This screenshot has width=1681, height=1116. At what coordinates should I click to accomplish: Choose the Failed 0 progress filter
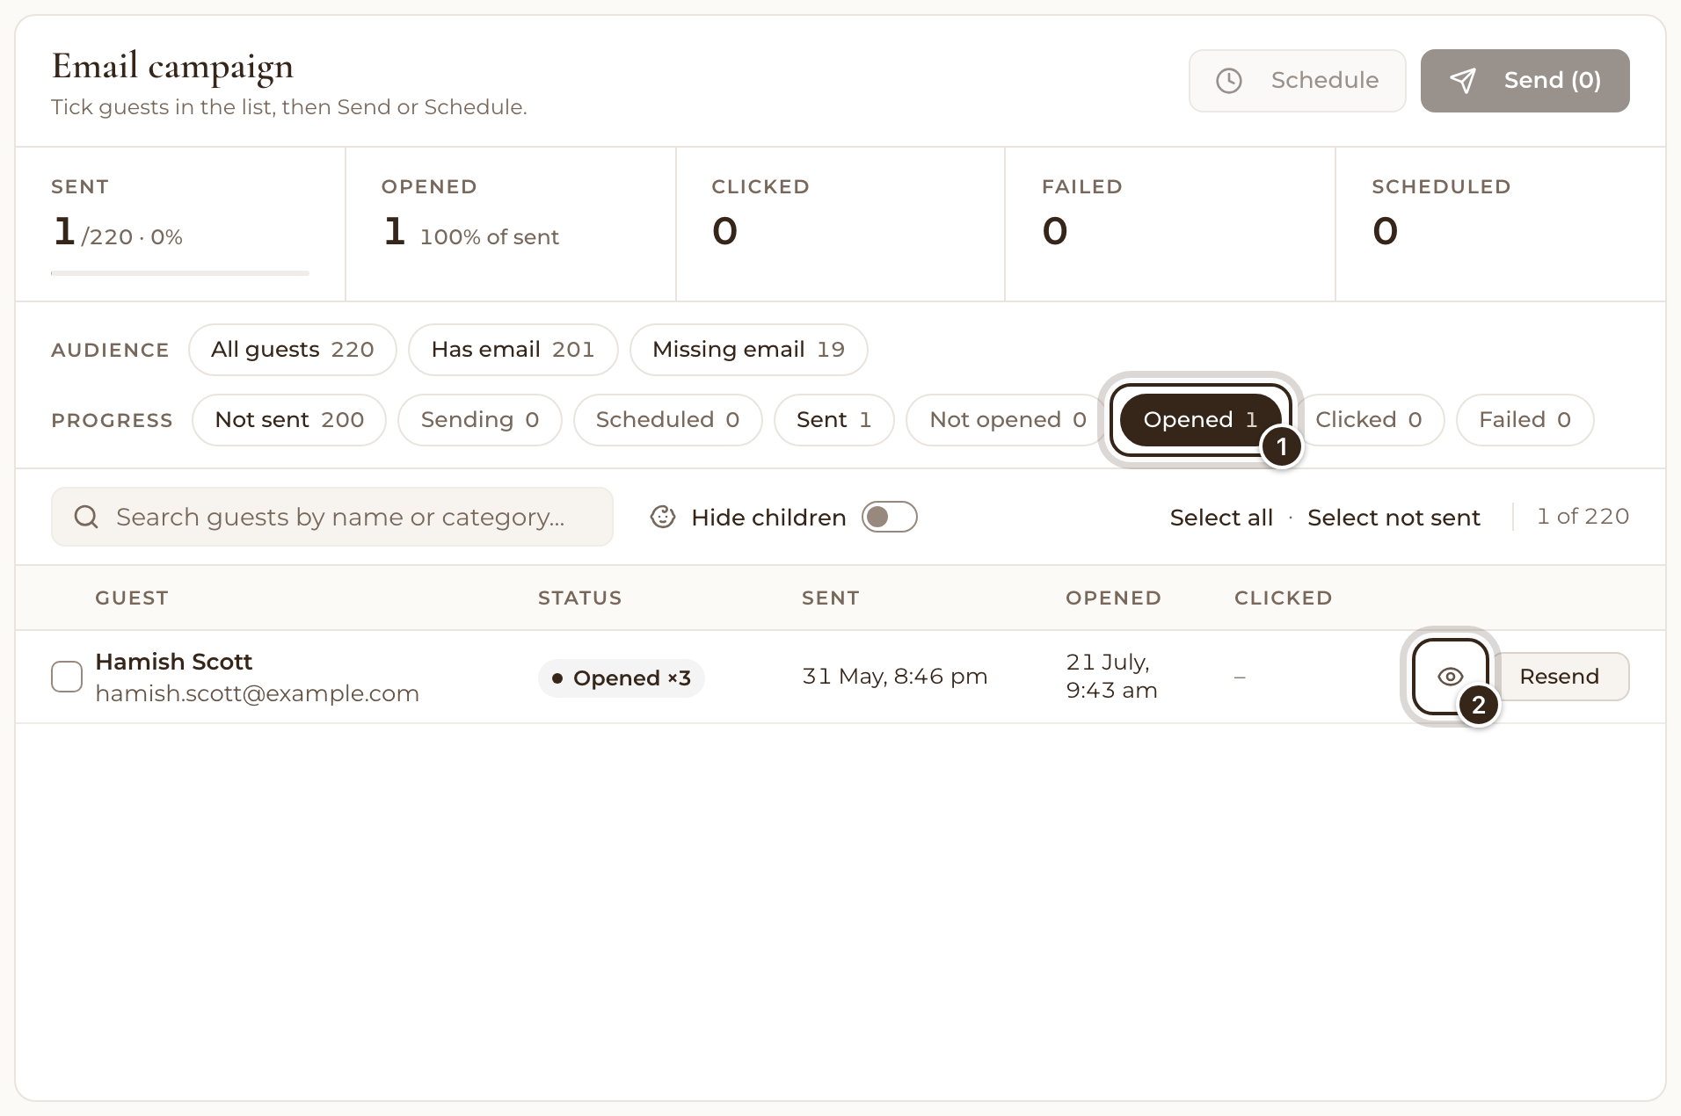point(1525,420)
